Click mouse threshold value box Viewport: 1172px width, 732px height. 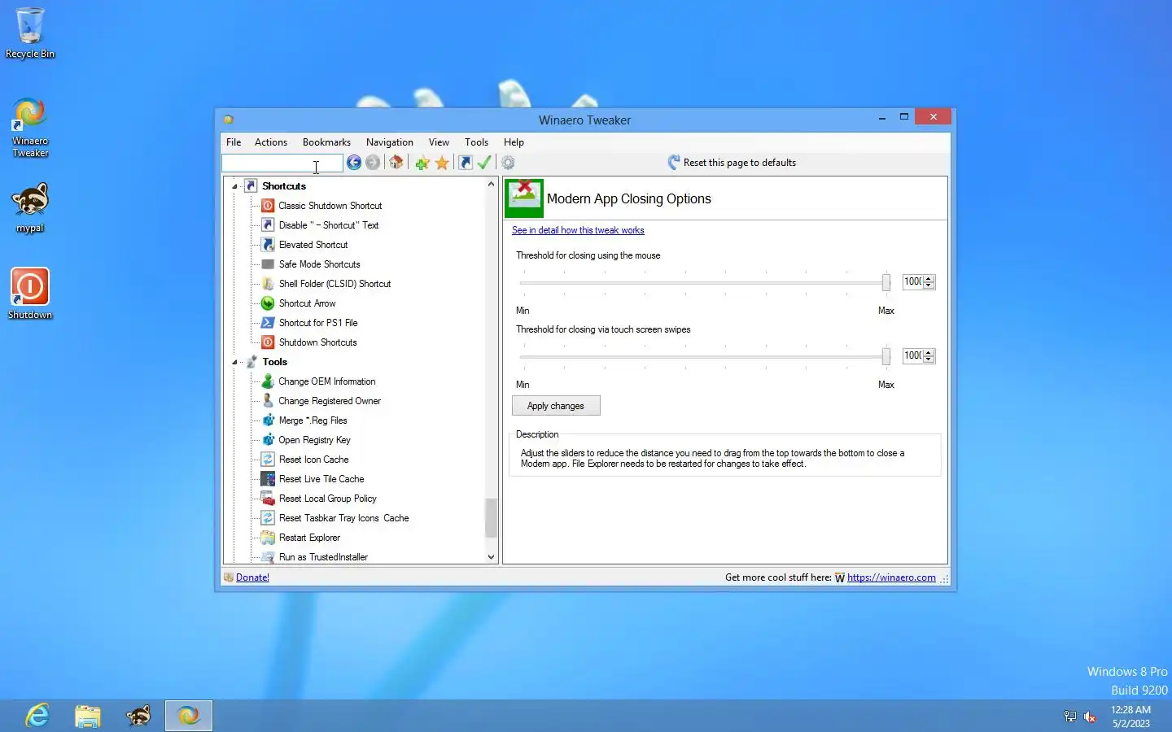pyautogui.click(x=912, y=281)
